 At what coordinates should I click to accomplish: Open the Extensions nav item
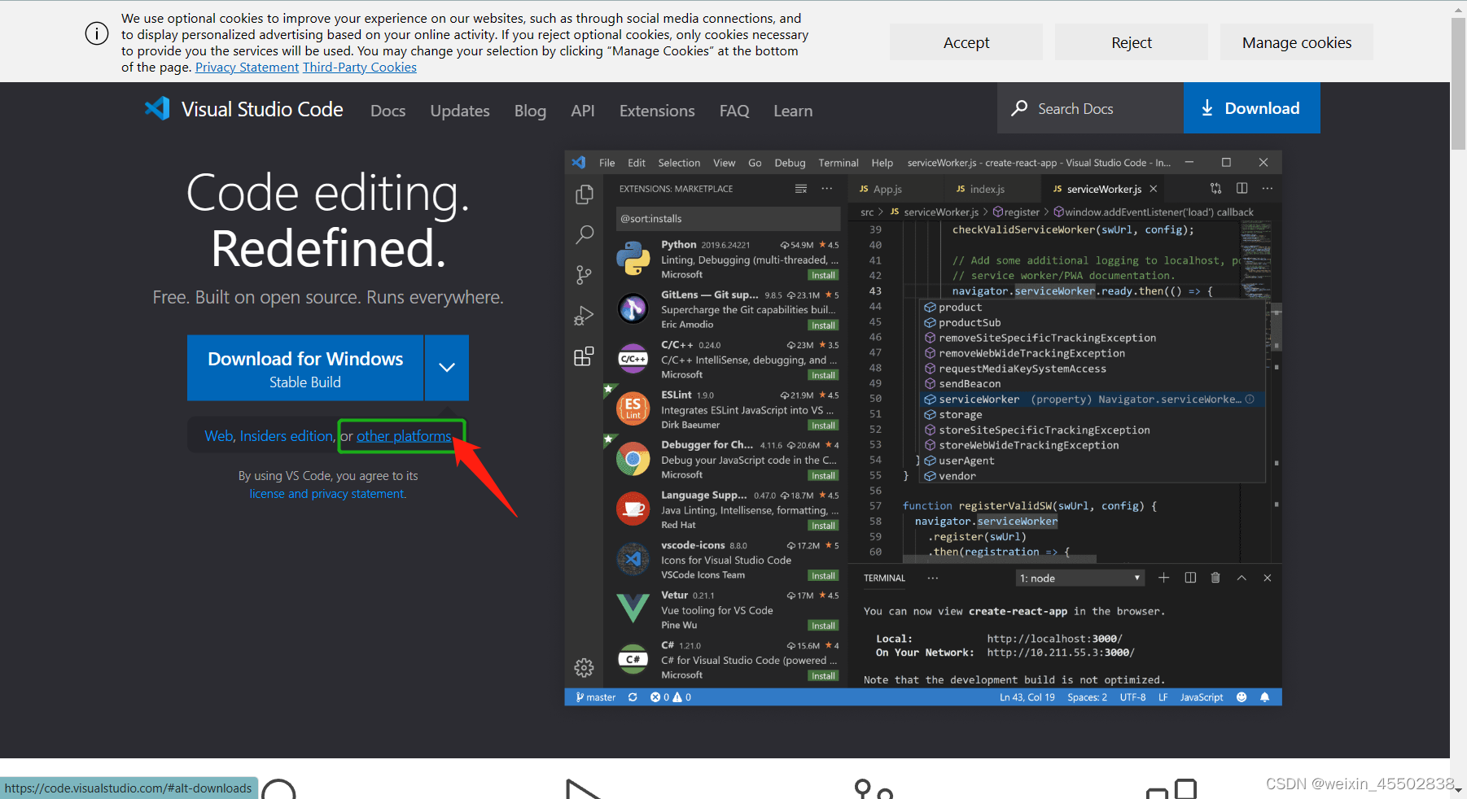click(657, 111)
